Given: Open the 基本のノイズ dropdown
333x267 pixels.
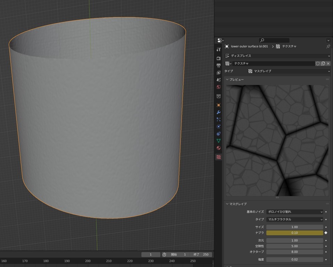Looking at the screenshot, I should [295, 212].
